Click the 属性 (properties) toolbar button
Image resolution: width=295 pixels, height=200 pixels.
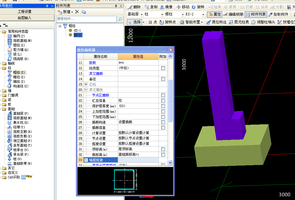coord(215,14)
